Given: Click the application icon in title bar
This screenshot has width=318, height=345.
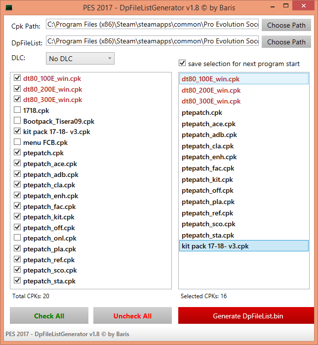Looking at the screenshot, I should 9,8.
